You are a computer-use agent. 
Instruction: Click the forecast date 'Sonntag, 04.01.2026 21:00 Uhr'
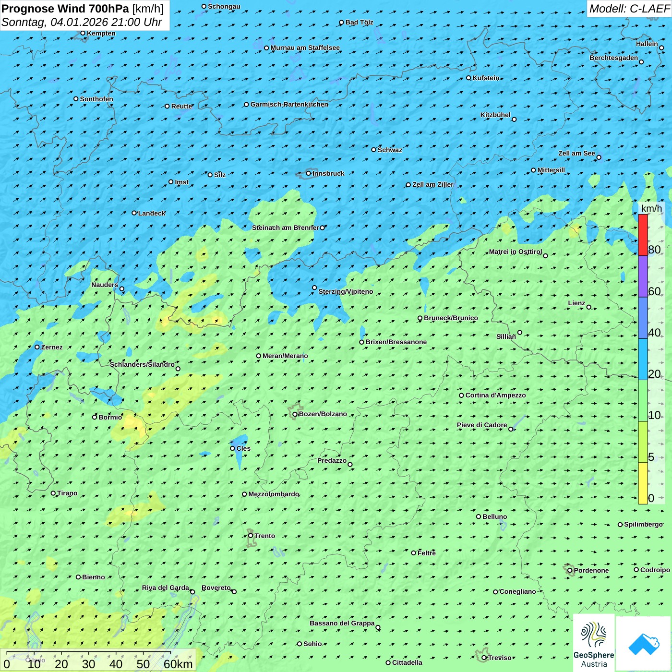click(82, 22)
